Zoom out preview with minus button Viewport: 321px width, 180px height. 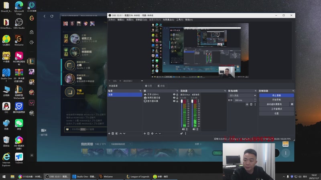point(110,81)
